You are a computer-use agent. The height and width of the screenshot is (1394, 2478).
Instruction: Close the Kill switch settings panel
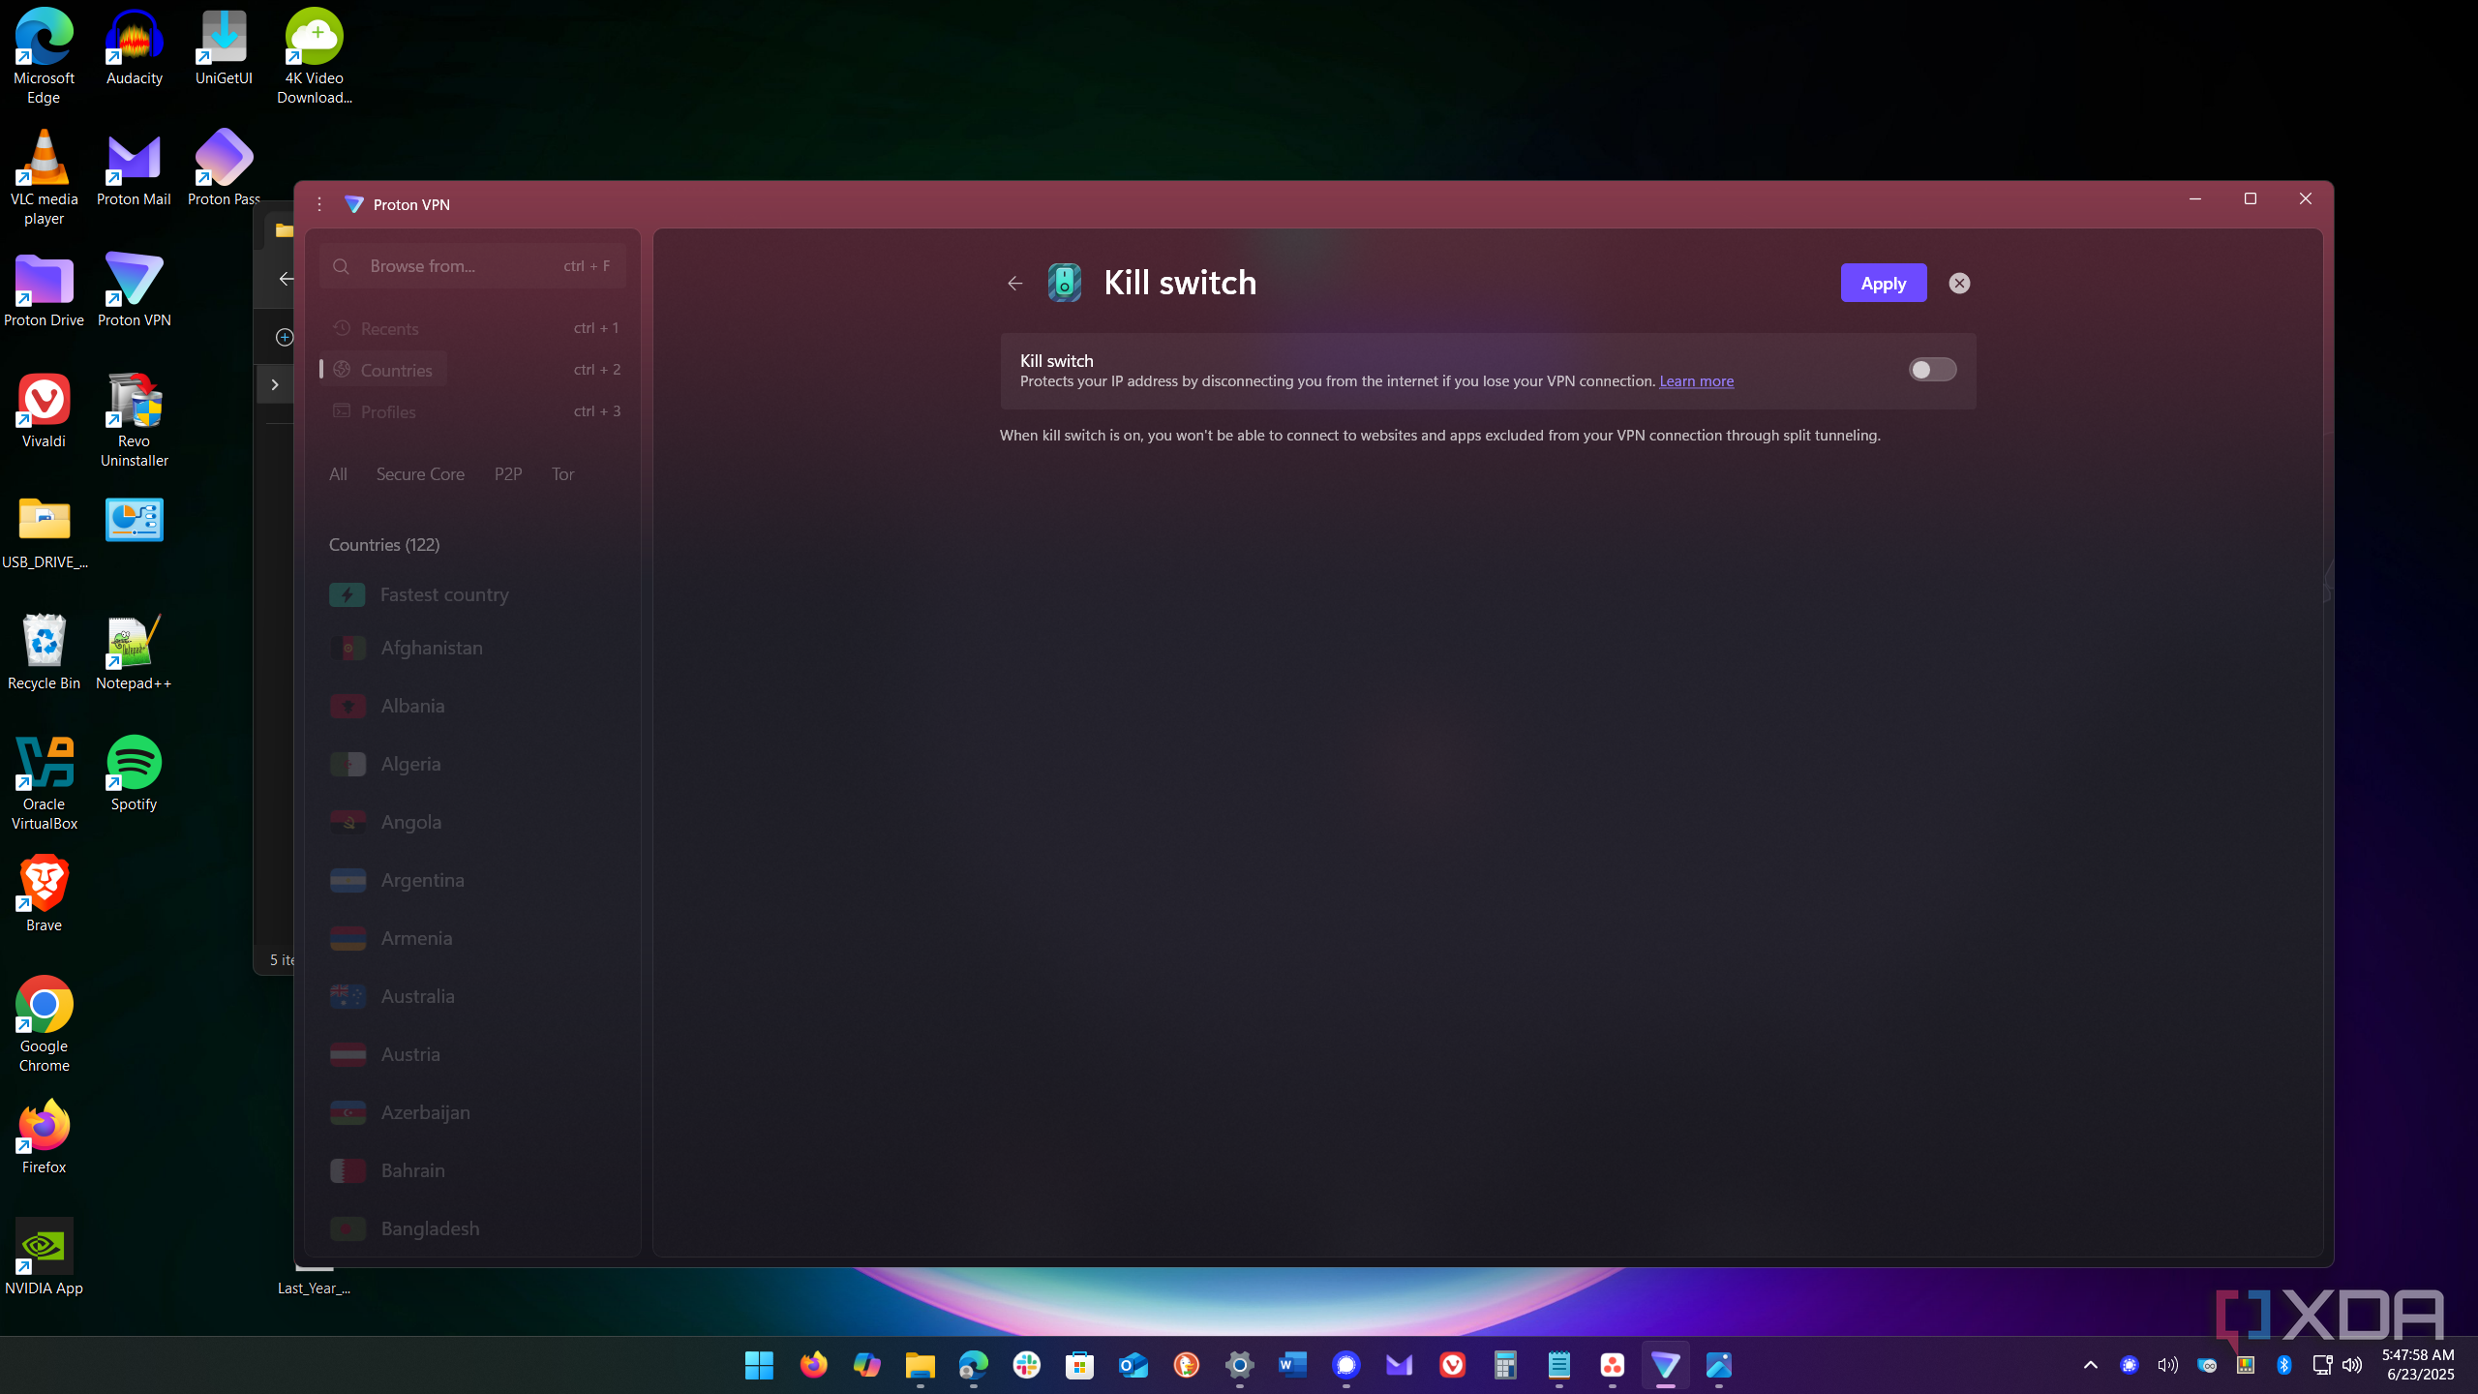(x=1959, y=283)
